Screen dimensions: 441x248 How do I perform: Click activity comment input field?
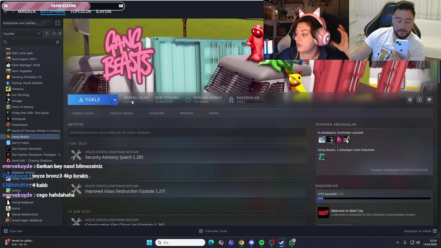point(187,133)
